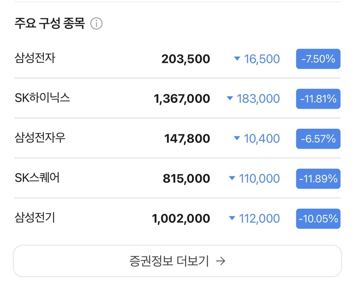Click the -10.05% change badge
The width and height of the screenshot is (355, 284).
[318, 219]
